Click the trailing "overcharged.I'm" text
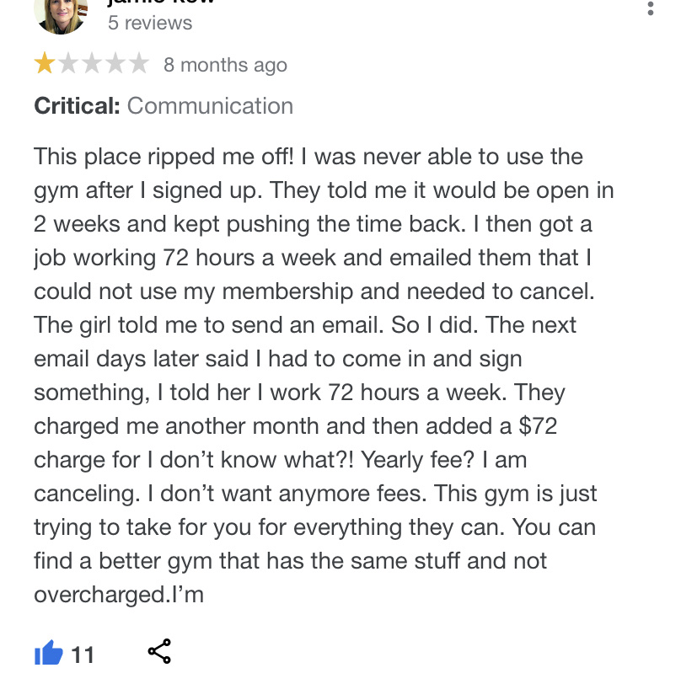681x700 pixels. click(119, 595)
